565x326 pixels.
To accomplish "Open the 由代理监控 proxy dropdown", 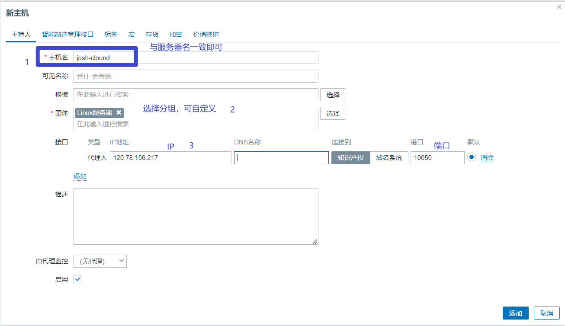I will point(100,261).
